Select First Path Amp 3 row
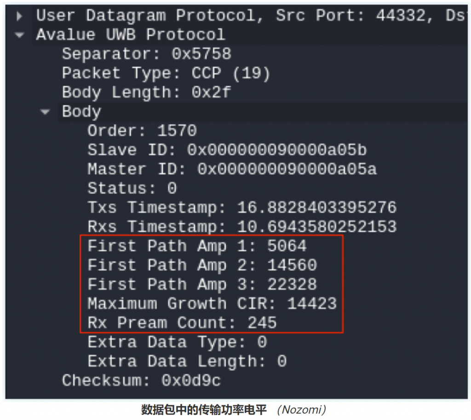This screenshot has width=471, height=420. coord(202,285)
